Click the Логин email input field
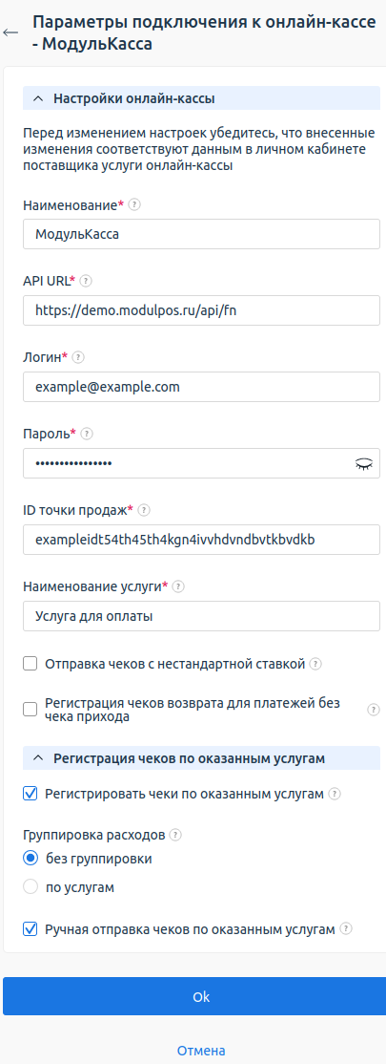The height and width of the screenshot is (1064, 386). click(x=201, y=387)
